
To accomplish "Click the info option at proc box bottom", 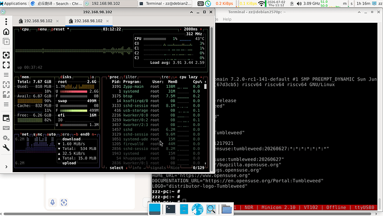I will (137, 168).
